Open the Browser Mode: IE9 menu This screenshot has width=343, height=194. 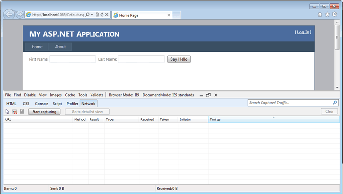124,95
